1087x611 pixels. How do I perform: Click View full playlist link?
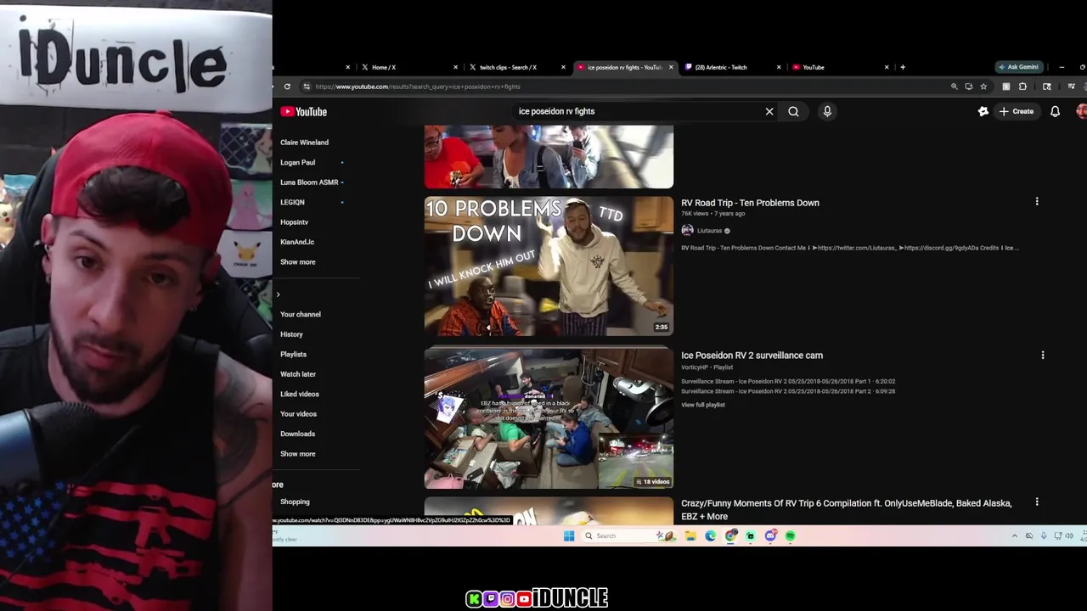coord(703,405)
